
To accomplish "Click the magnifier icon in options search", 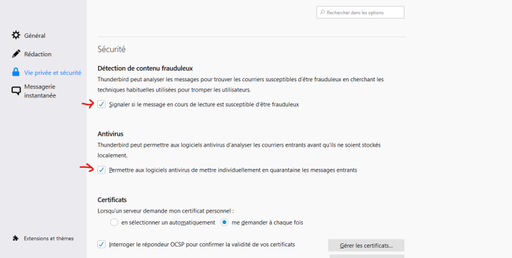I will tap(323, 12).
